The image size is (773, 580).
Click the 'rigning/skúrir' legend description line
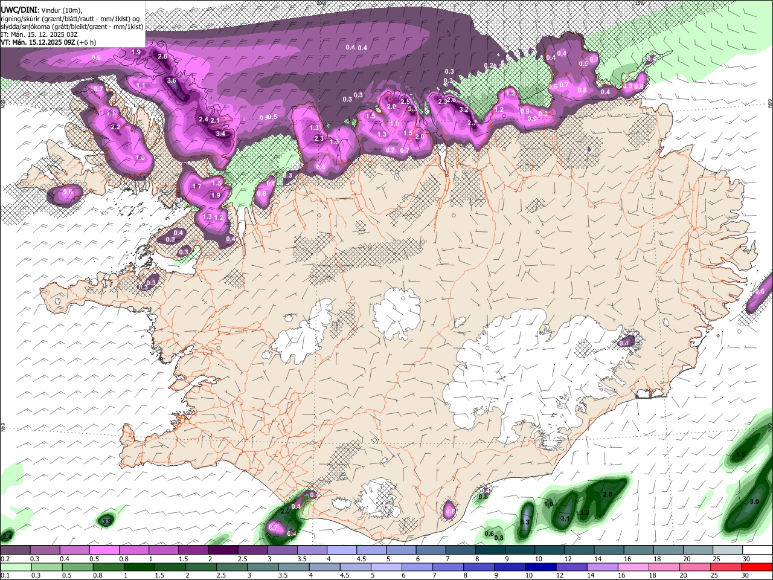click(70, 18)
